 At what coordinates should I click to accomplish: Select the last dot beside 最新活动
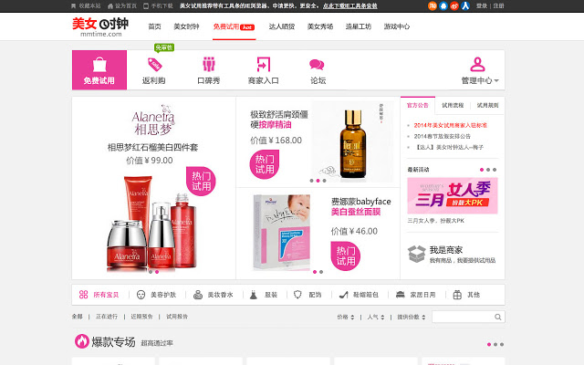click(x=495, y=170)
